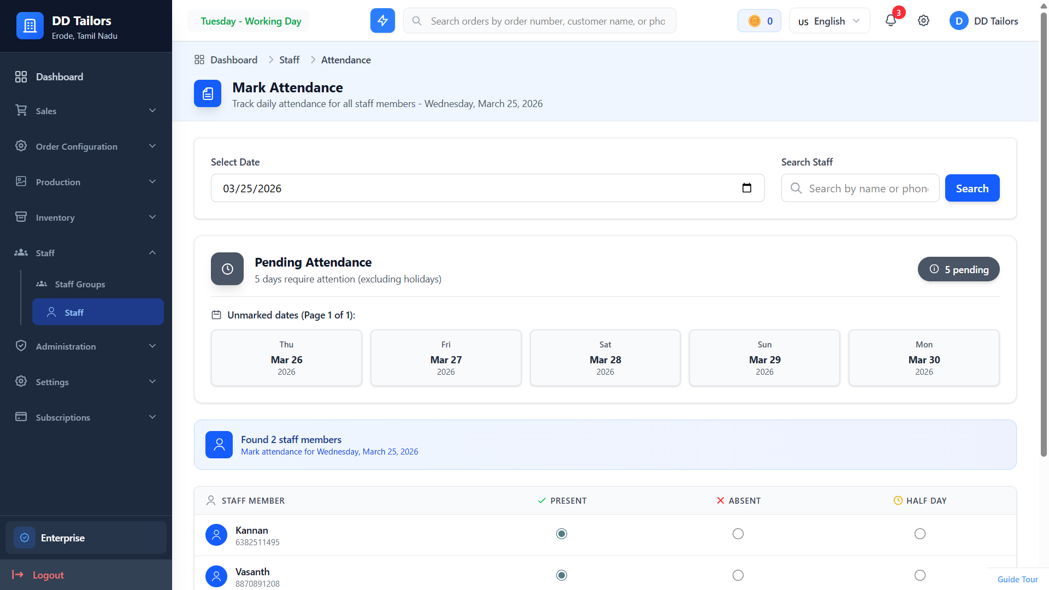Viewport: 1049px width, 590px height.
Task: Select the Staff submenu item
Action: tap(98, 312)
